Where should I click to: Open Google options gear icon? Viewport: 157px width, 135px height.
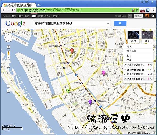pos(153,16)
